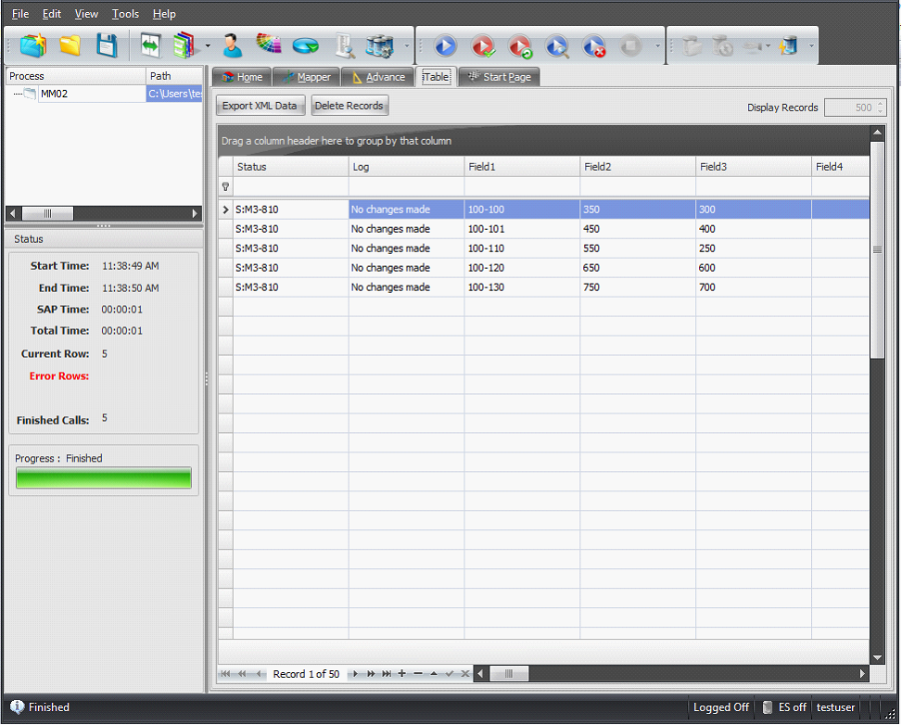This screenshot has width=902, height=725.
Task: Select the MM02 process in the tree
Action: [x=54, y=94]
